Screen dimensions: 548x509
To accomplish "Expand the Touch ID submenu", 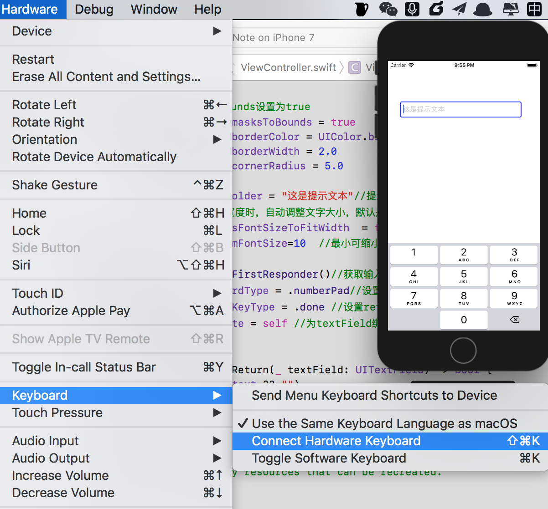I will (116, 293).
